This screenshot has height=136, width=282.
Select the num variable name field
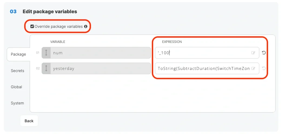coord(100,53)
